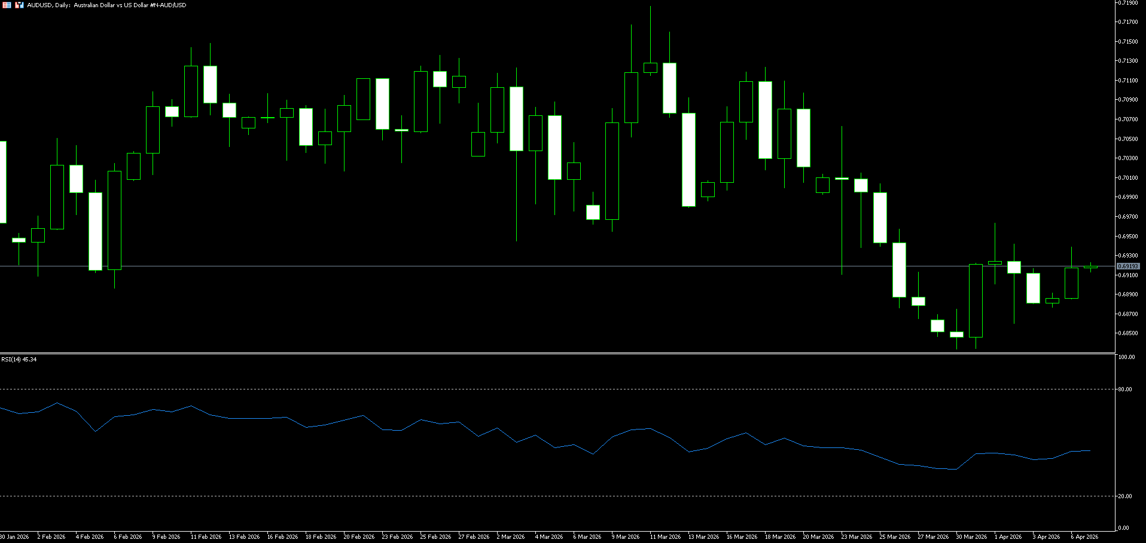Click the 30 Jan 2026 date label
The width and height of the screenshot is (1146, 543).
(14, 537)
